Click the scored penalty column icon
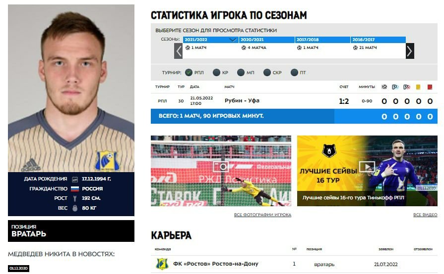 [x=395, y=87]
